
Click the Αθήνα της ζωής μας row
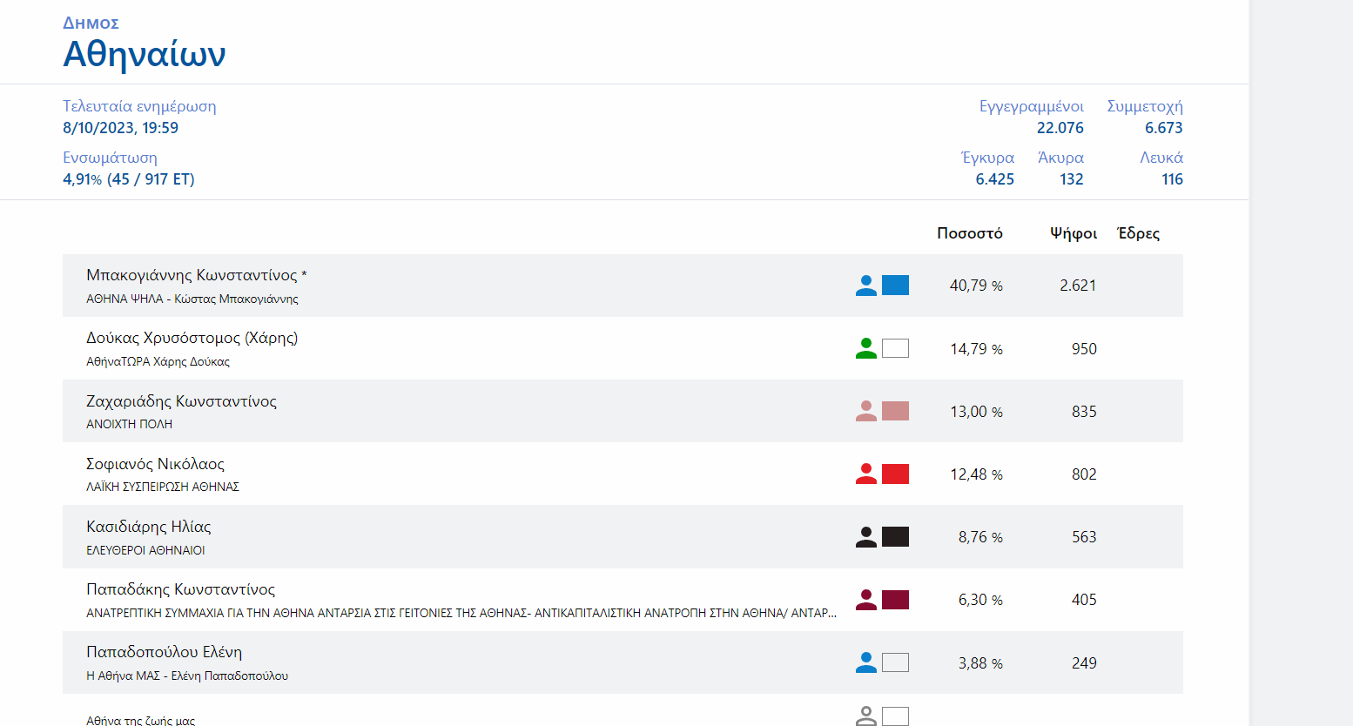click(141, 720)
